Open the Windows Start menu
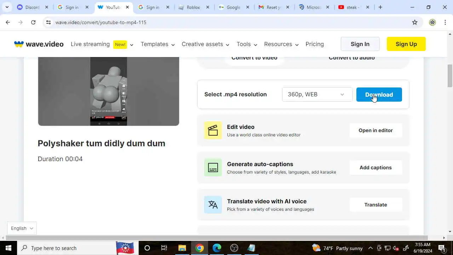The width and height of the screenshot is (453, 255). (8, 248)
